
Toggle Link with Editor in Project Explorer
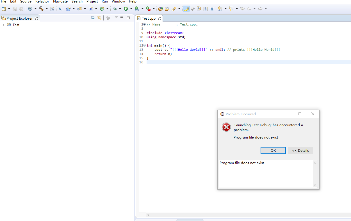tap(99, 18)
